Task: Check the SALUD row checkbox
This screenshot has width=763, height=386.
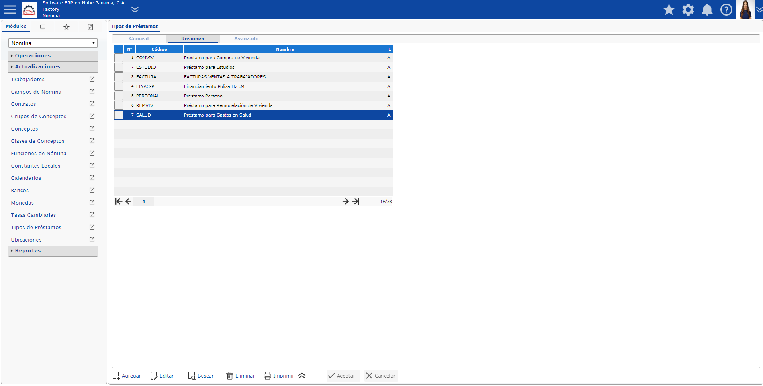Action: tap(119, 115)
